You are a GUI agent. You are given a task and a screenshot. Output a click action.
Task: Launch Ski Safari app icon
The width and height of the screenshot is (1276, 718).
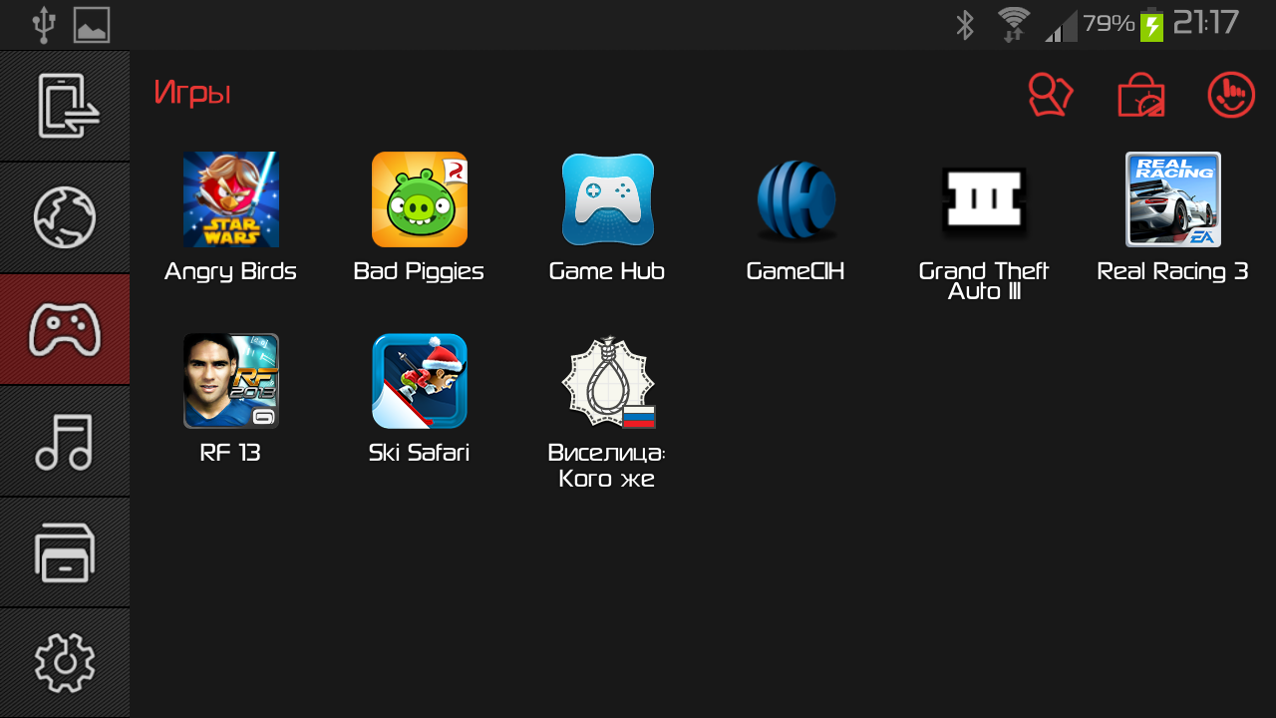pos(420,381)
